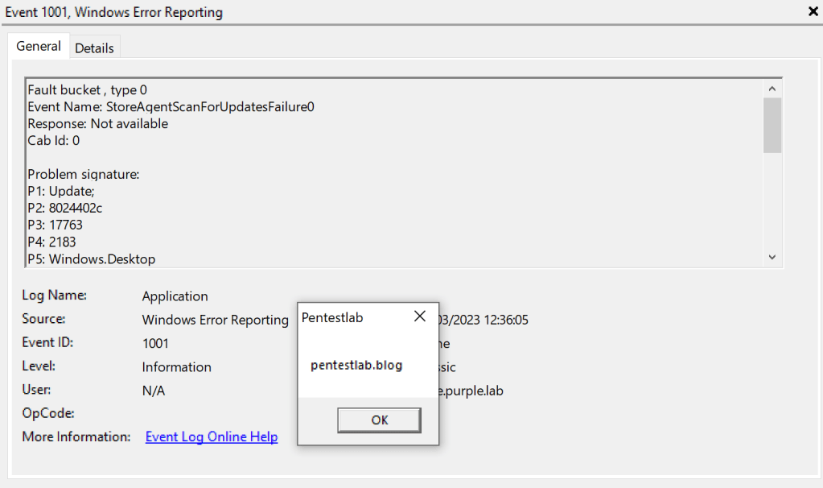Click the Log Name value Application
This screenshot has height=488, width=823.
pos(175,296)
